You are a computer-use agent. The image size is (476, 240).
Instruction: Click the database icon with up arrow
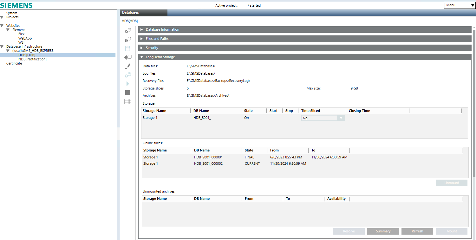128,75
